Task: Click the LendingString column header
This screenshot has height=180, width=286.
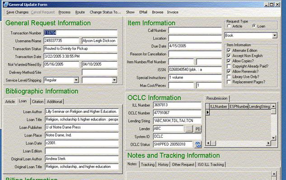Action: tap(259, 106)
